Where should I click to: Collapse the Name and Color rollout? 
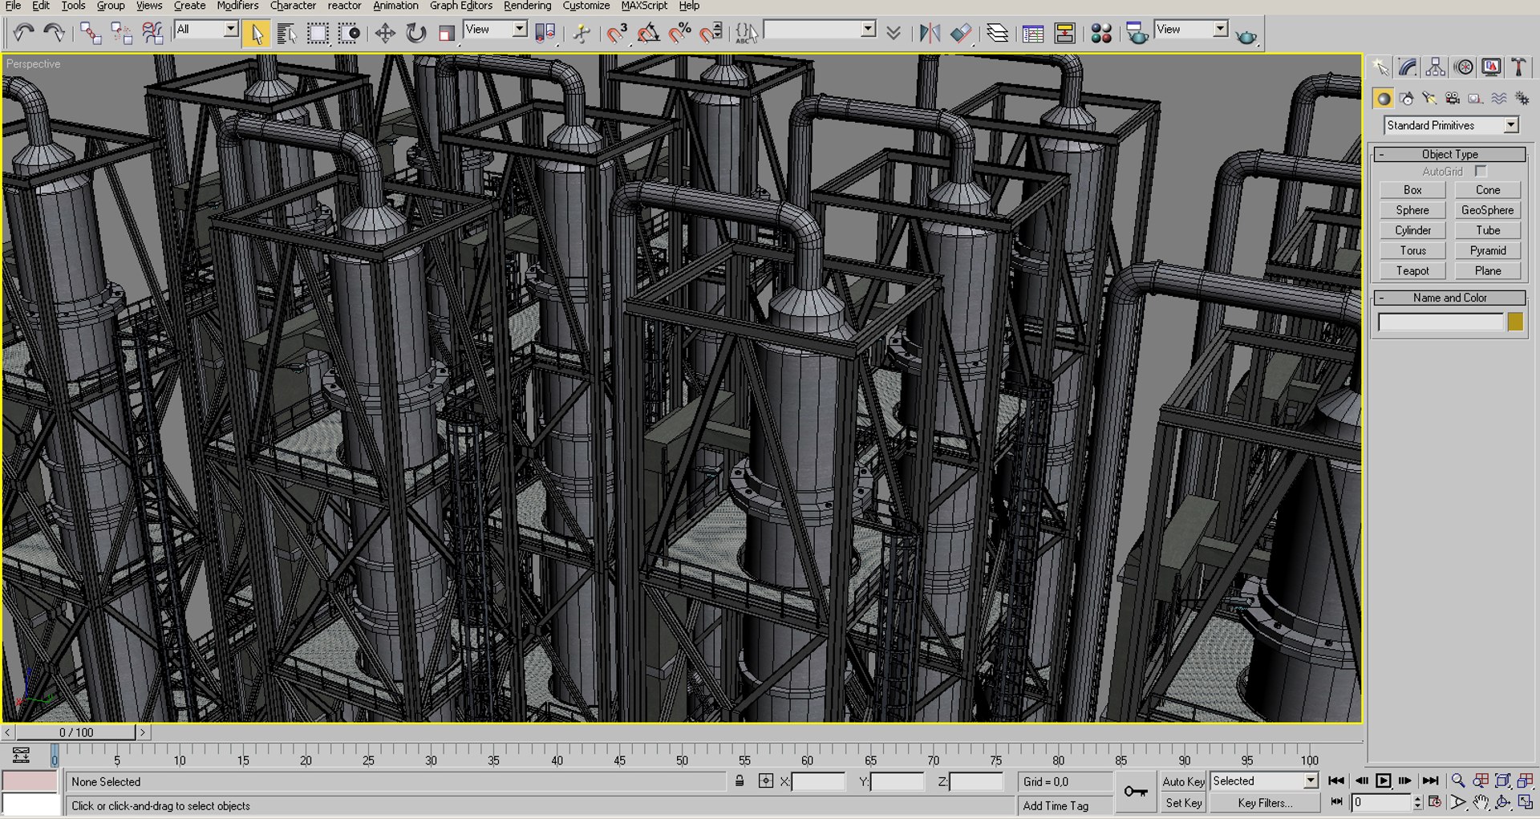[1449, 298]
